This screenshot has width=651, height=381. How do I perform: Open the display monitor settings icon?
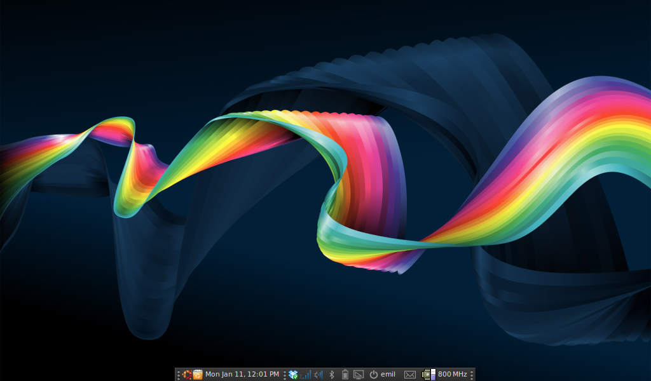point(359,375)
